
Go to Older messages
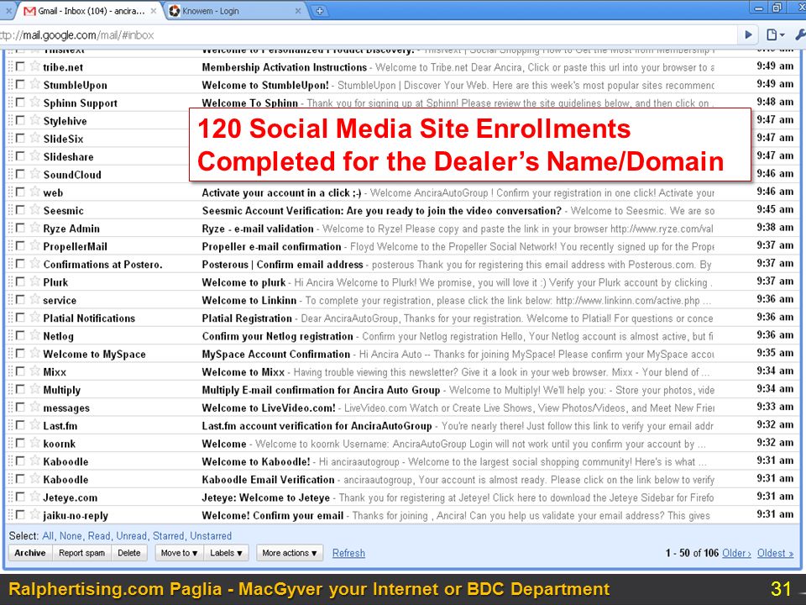(736, 553)
